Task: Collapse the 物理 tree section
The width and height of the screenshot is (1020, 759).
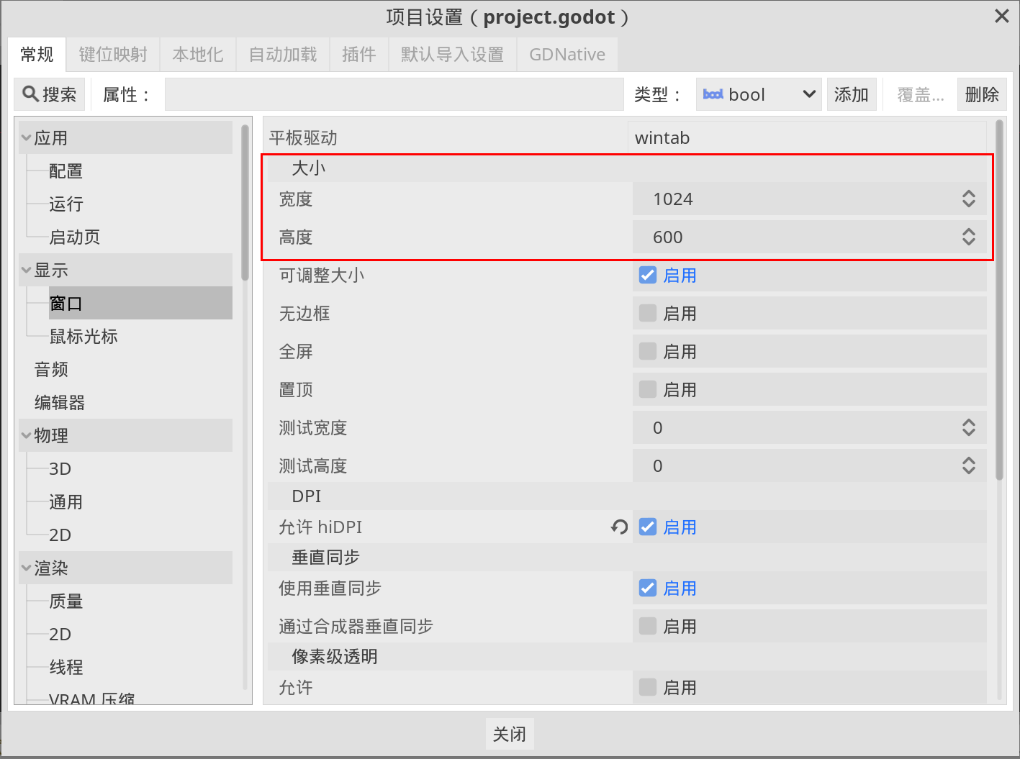Action: coord(26,435)
